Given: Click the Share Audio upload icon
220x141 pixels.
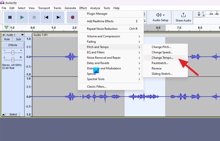Looking at the screenshot, I should pos(183,15).
